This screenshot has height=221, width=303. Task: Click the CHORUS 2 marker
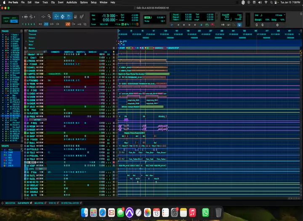point(158,48)
